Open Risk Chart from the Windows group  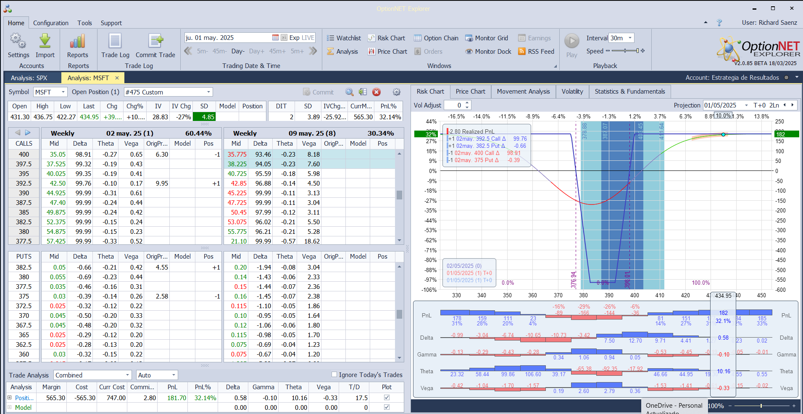pyautogui.click(x=387, y=38)
